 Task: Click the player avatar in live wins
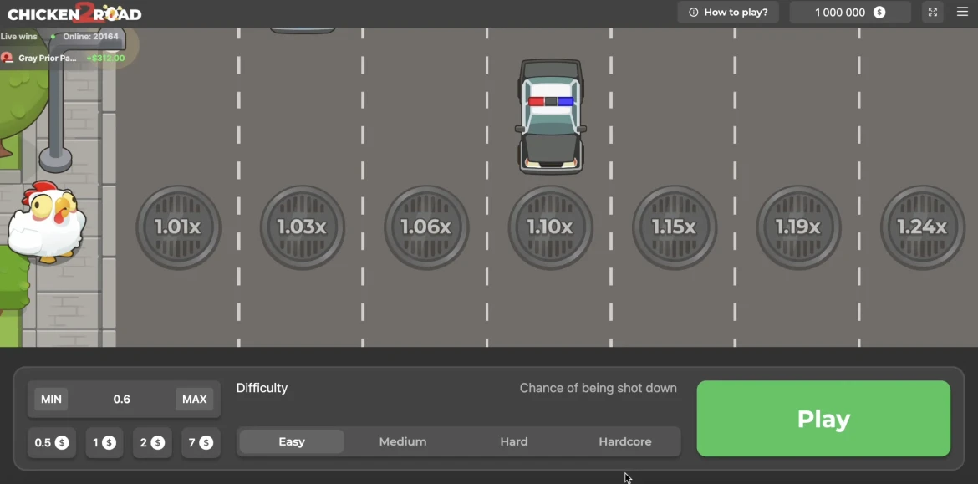[7, 58]
